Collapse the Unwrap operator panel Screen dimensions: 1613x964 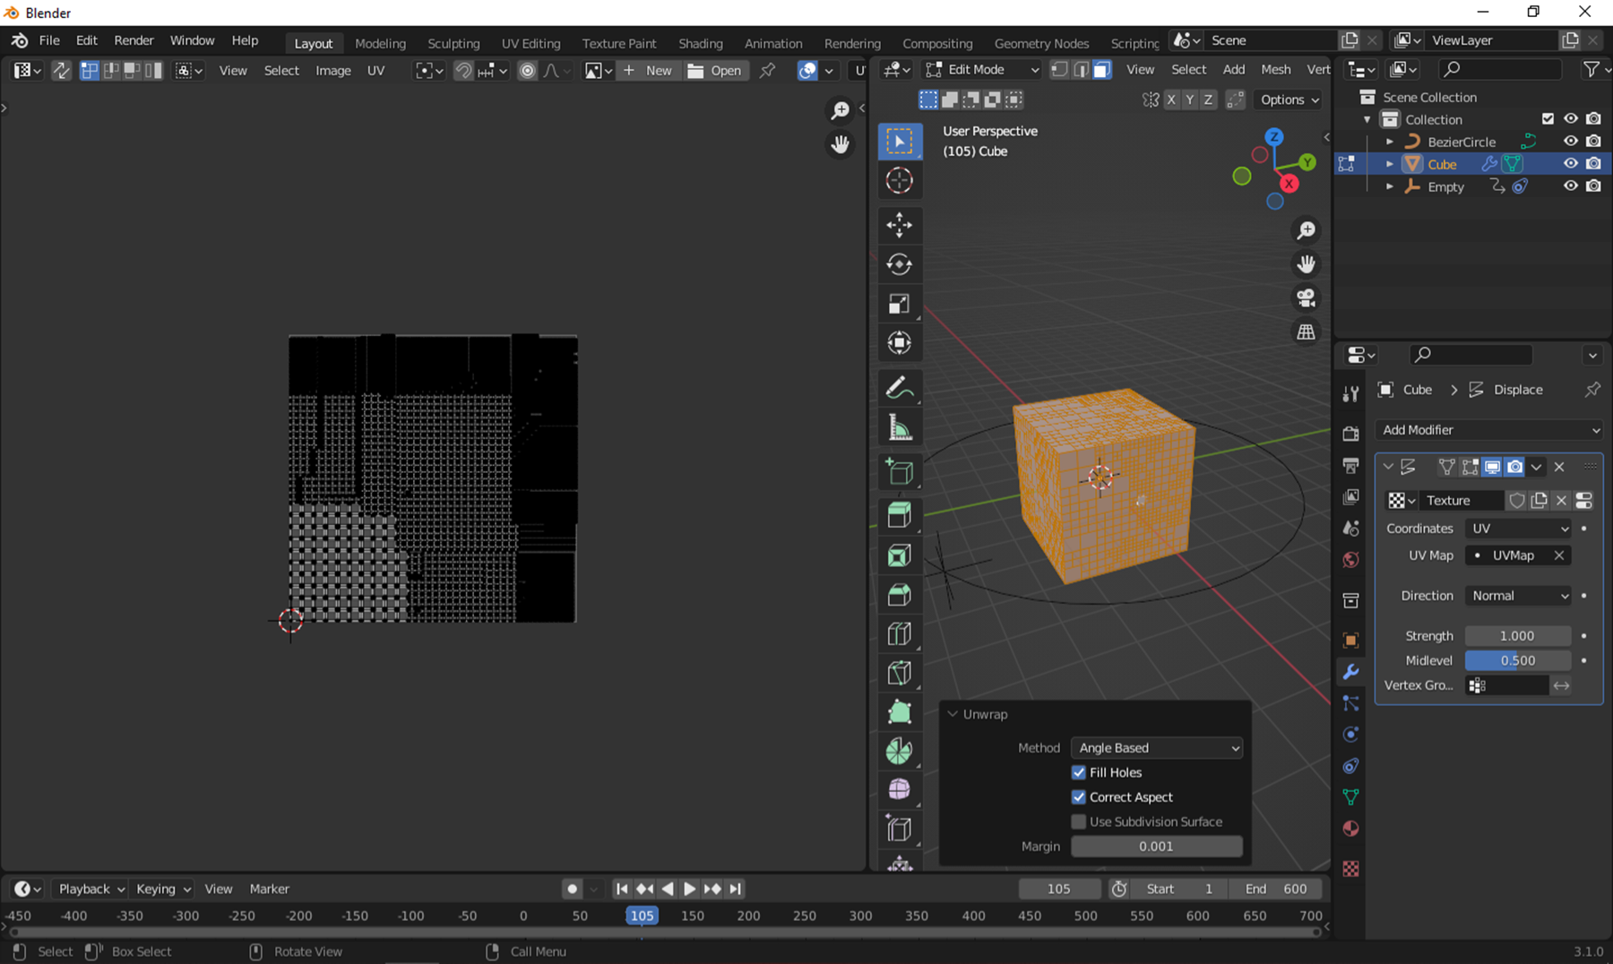953,714
